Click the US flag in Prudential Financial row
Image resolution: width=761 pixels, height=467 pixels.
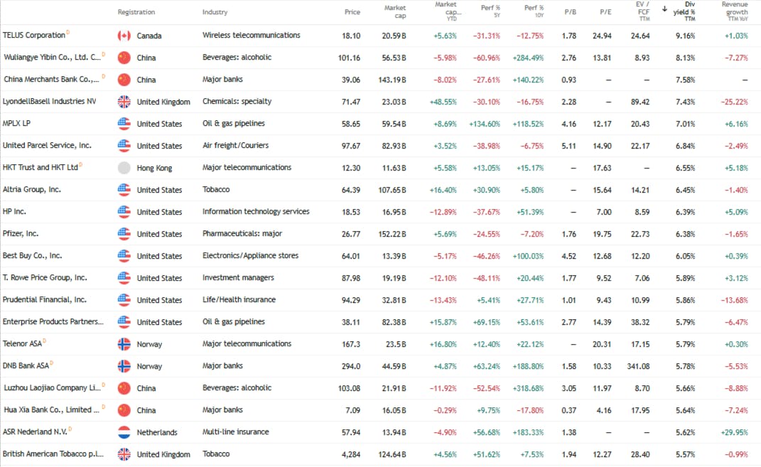pos(124,300)
